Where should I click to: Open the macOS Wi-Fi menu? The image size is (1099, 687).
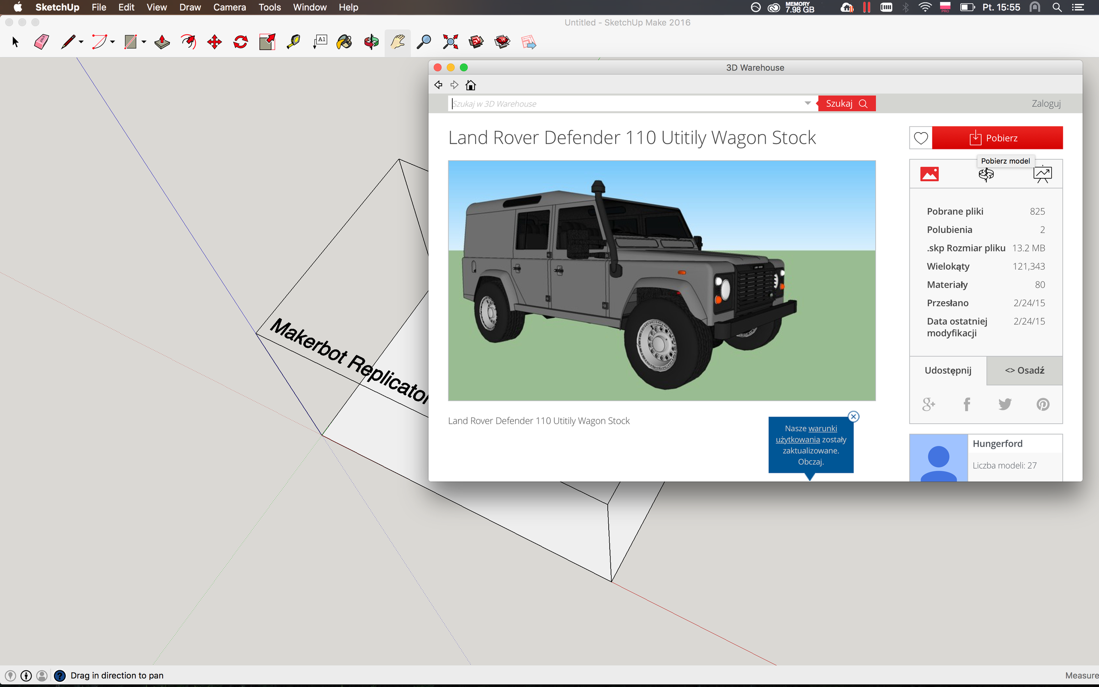pyautogui.click(x=924, y=7)
